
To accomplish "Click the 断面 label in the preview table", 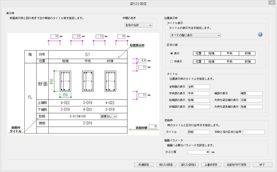I will pos(43,84).
